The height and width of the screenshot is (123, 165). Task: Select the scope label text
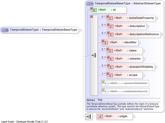[x=133, y=75]
